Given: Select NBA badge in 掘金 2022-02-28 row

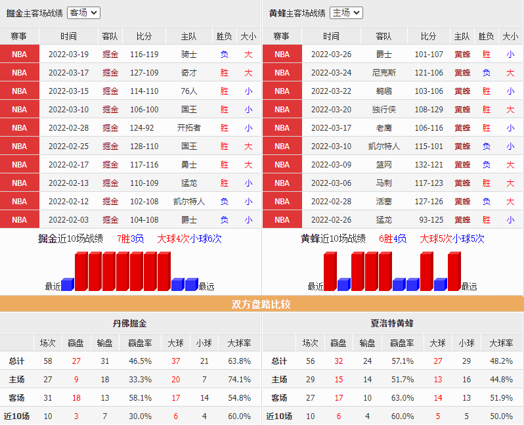Looking at the screenshot, I should click(x=20, y=128).
